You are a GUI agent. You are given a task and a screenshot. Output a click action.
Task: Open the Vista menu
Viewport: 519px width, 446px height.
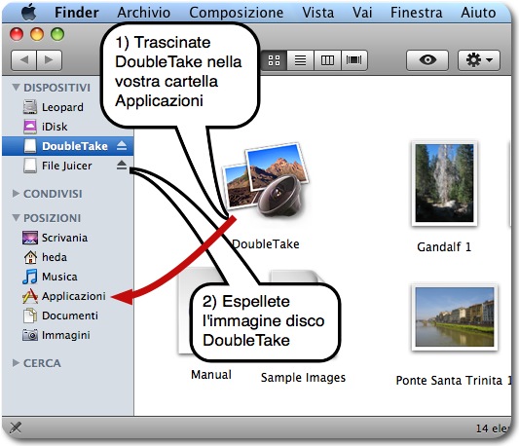click(x=317, y=13)
